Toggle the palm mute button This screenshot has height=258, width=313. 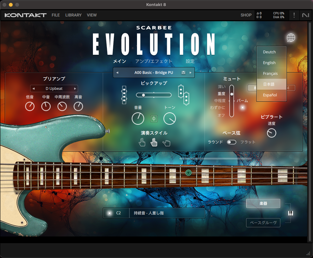[x=243, y=108]
